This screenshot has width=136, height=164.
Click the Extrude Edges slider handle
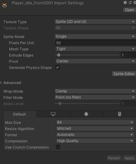59,55
